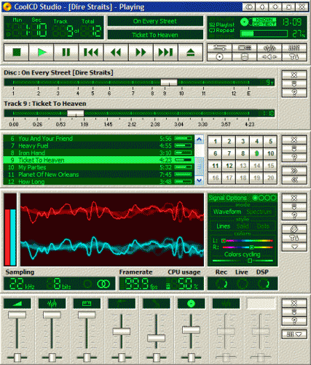Image resolution: width=311 pixels, height=365 pixels.
Task: Toggle the Repeat mode indicator
Action: coord(222,31)
